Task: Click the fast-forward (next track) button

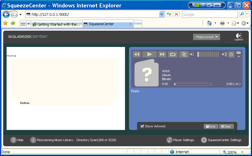Action: click(x=162, y=54)
